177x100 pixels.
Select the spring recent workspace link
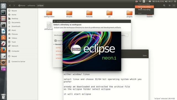(x=58, y=47)
